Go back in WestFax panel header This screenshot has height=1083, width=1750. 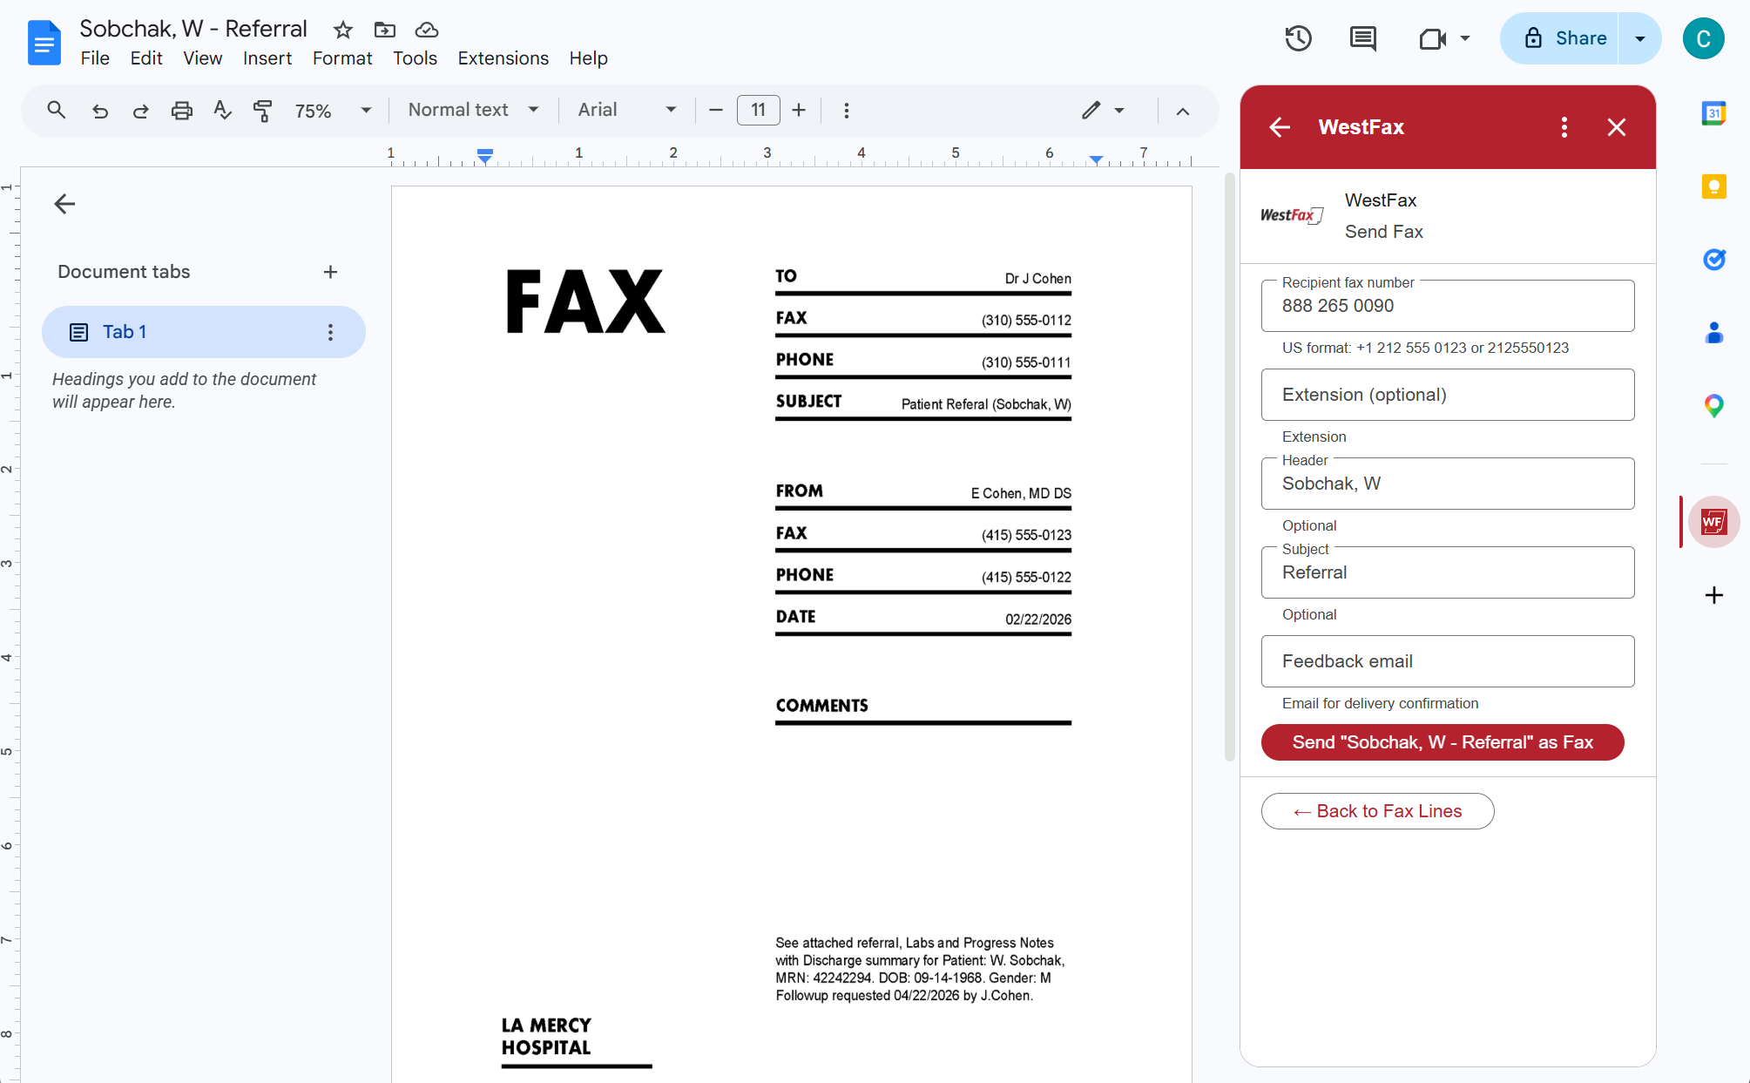[x=1280, y=127]
